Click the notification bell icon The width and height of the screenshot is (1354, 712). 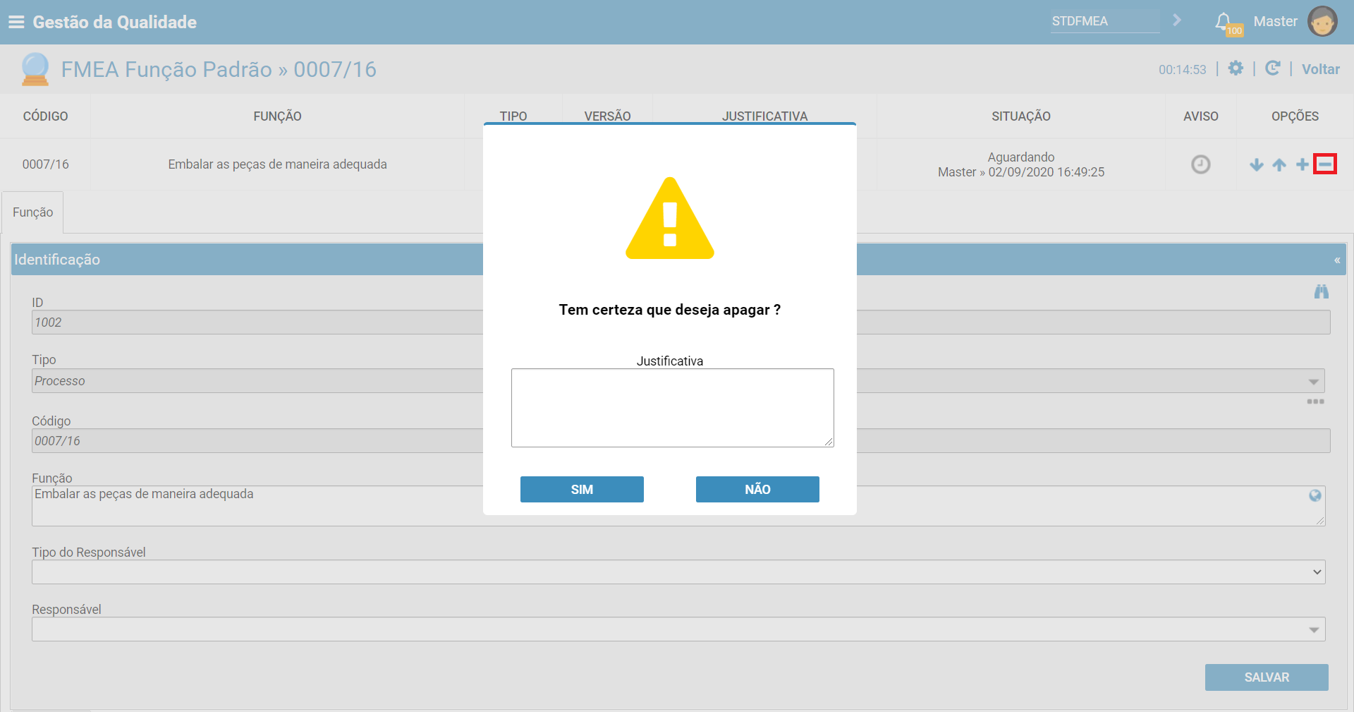pyautogui.click(x=1224, y=21)
